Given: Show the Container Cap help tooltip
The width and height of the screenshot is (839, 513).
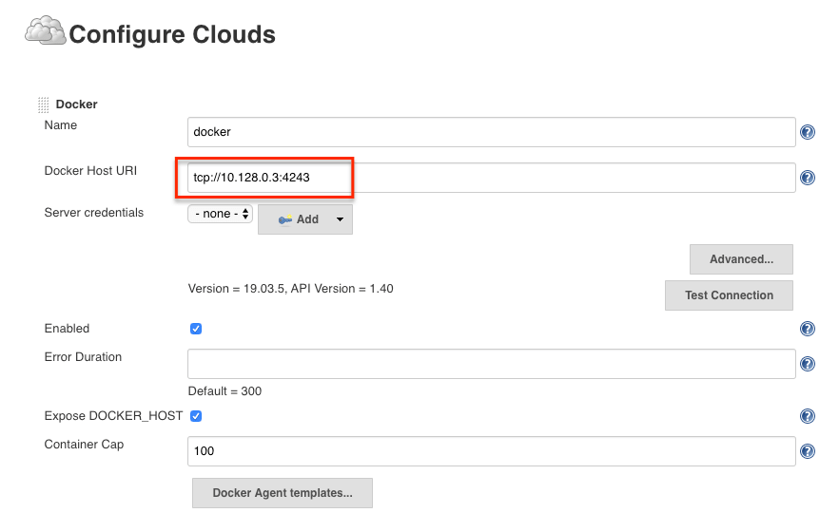Looking at the screenshot, I should (x=808, y=452).
